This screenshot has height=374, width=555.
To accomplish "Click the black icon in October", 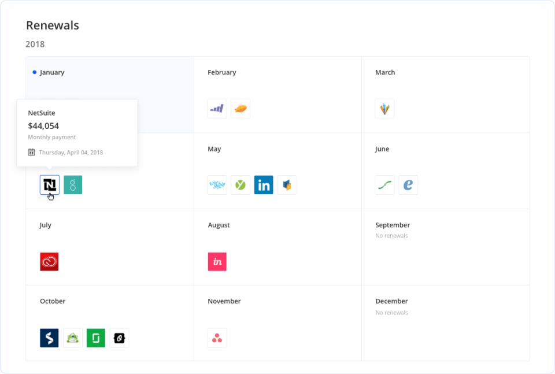I will 119,338.
